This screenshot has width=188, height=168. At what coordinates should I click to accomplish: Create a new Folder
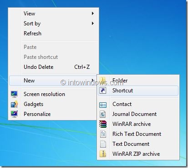138,81
